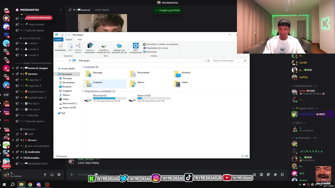Open the Discord emoji picker
Image resolution: width=335 pixels, height=188 pixels.
pos(275,175)
